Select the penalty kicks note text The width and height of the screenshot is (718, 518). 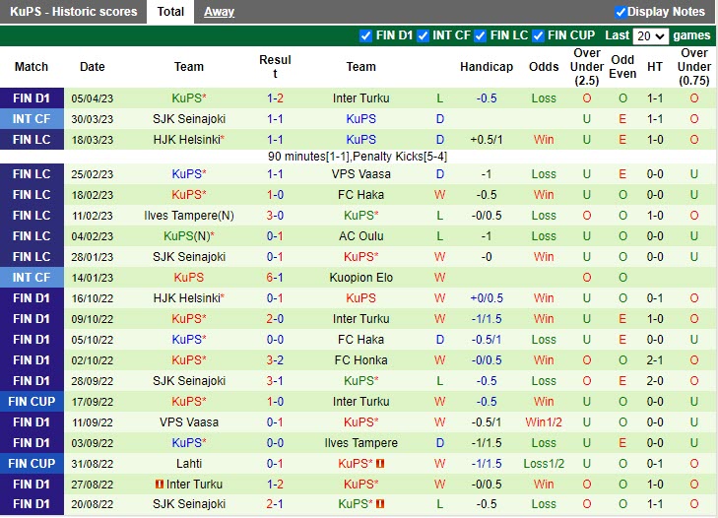pyautogui.click(x=358, y=157)
